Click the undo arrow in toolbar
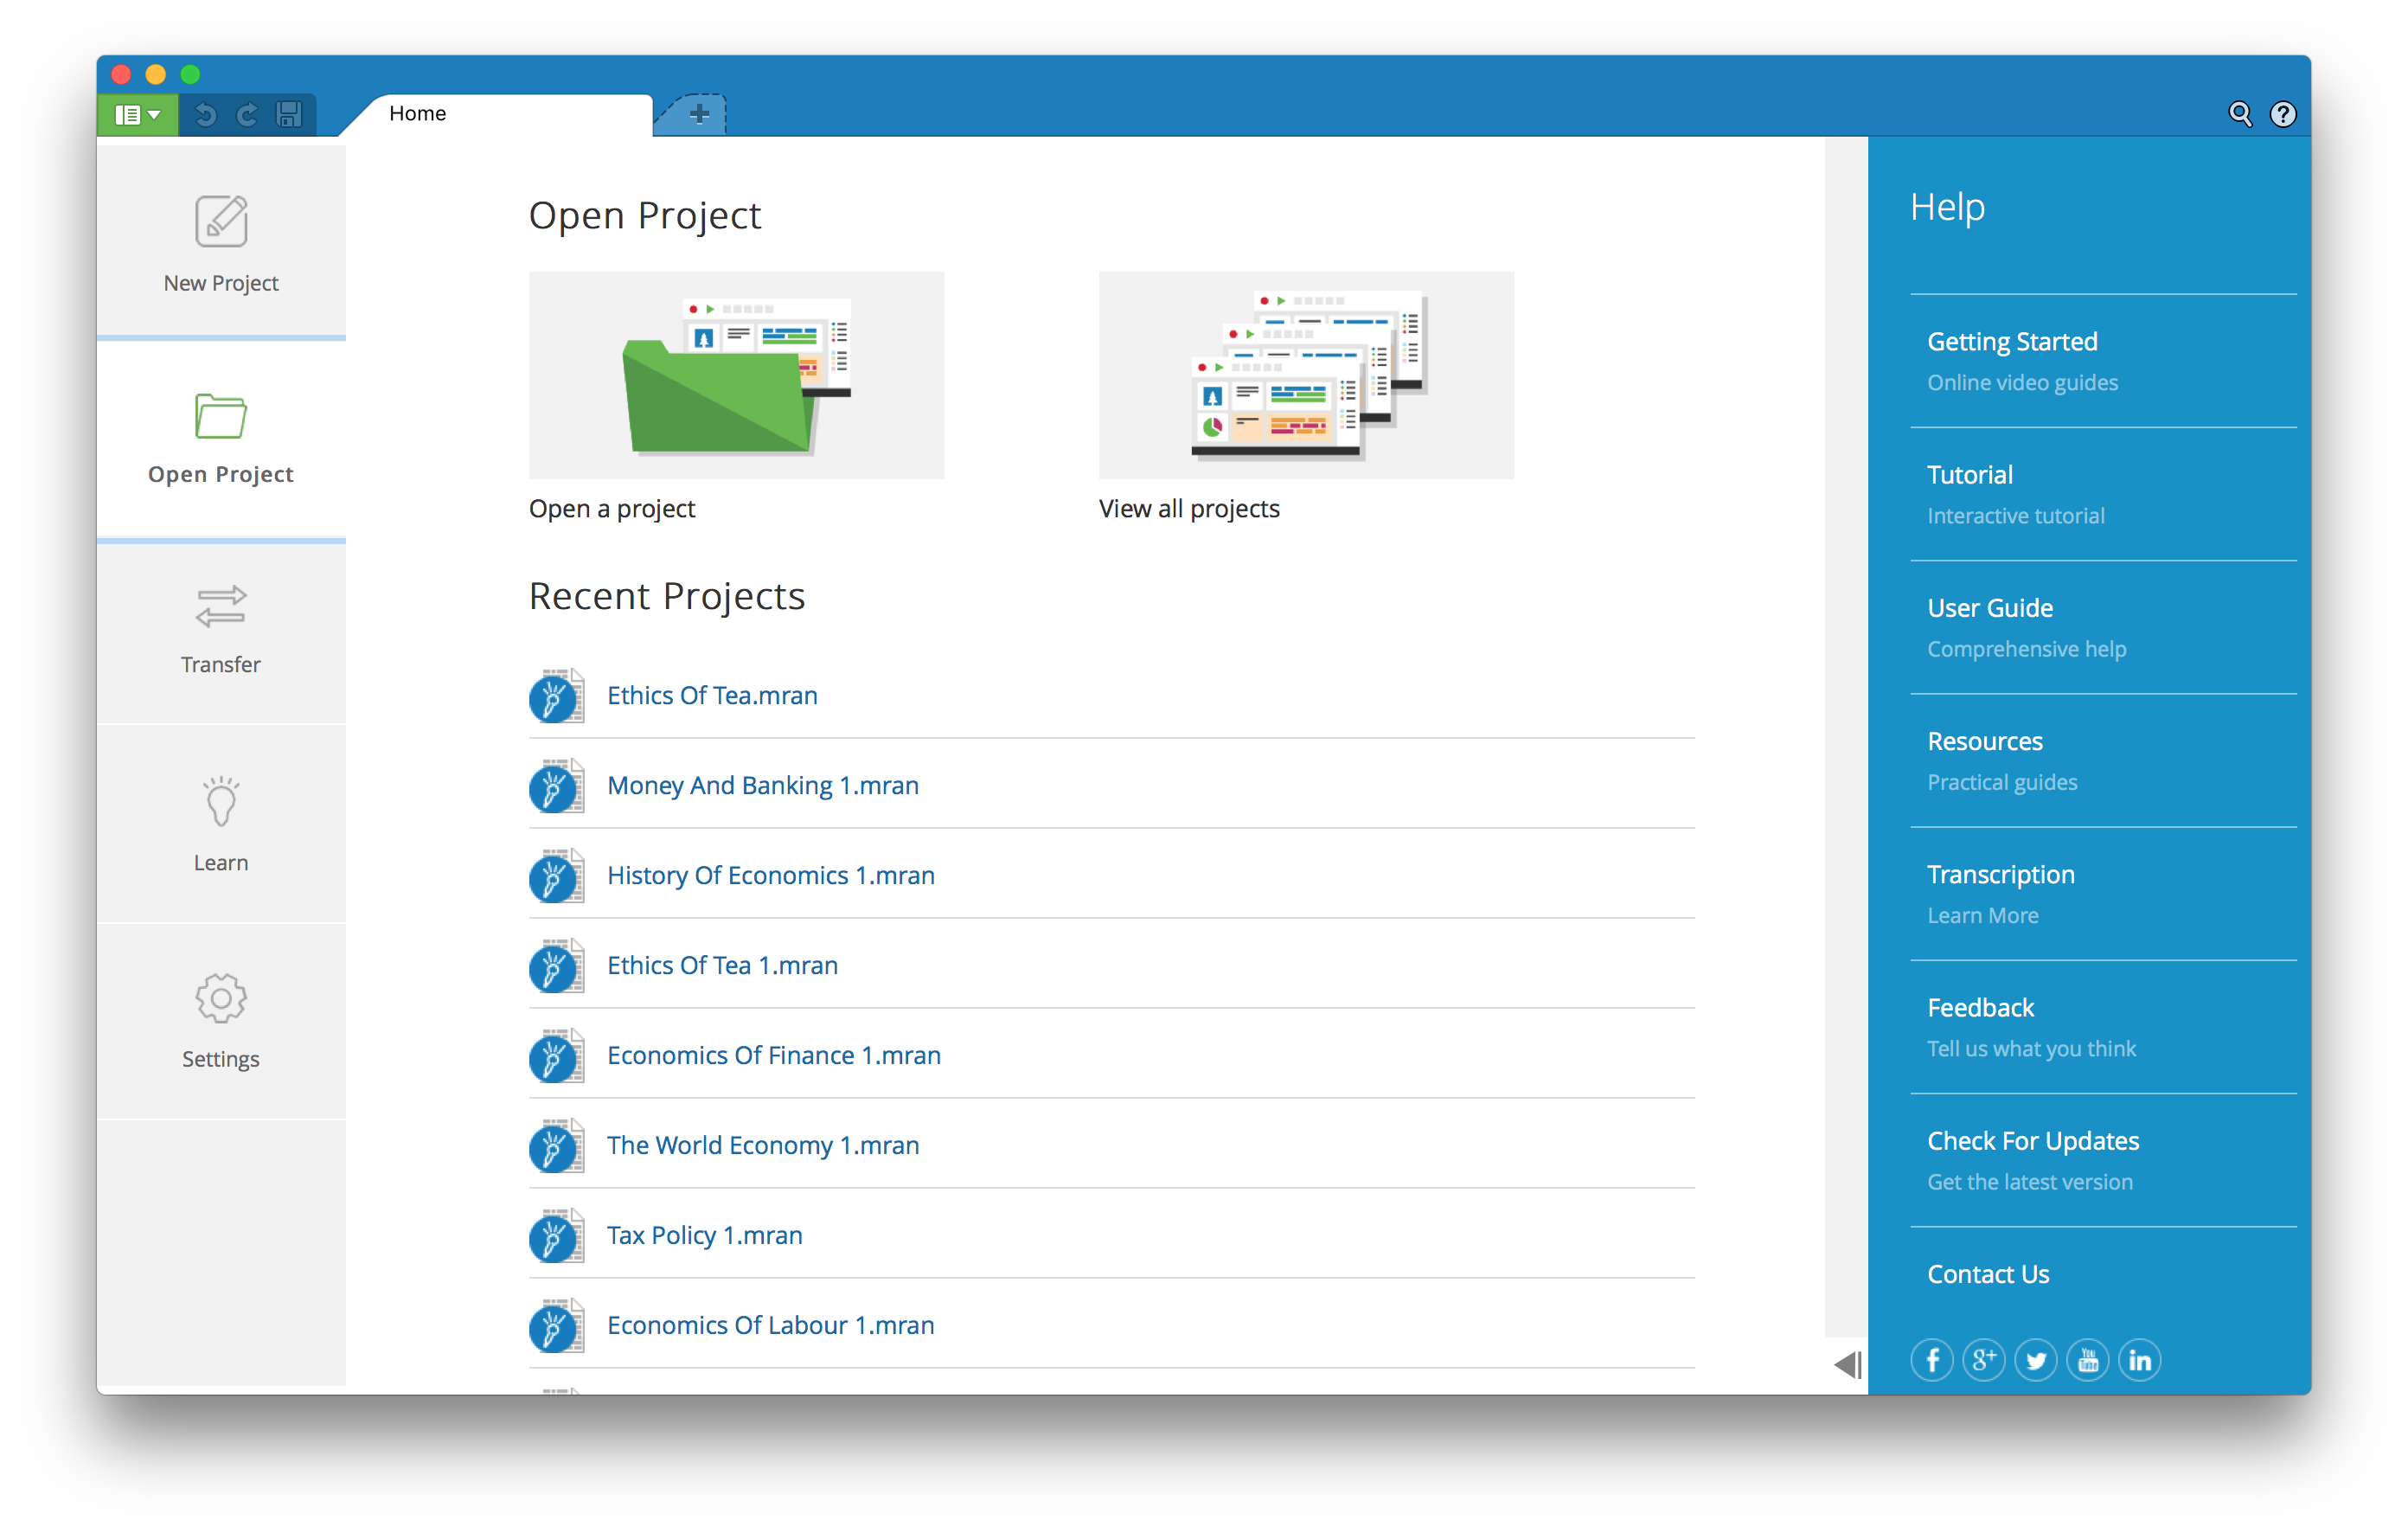 pos(206,115)
